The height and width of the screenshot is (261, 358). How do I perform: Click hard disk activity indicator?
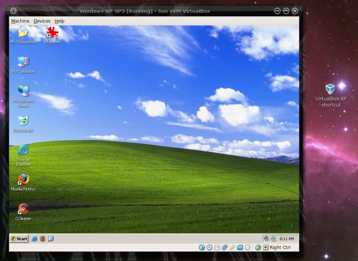click(x=201, y=248)
